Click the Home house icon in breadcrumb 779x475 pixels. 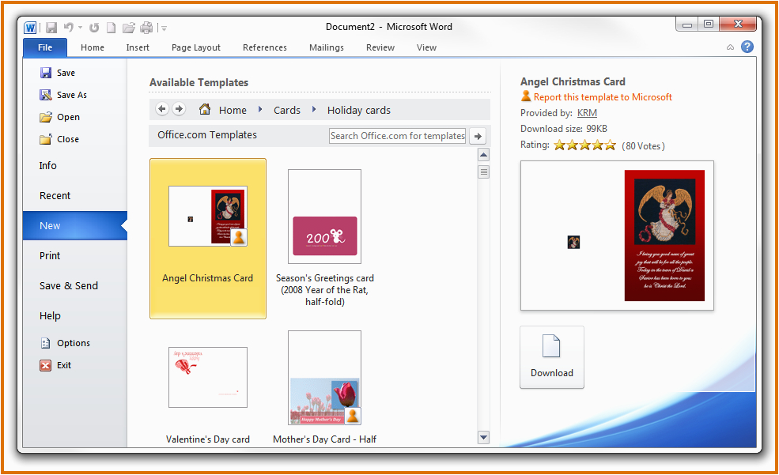click(x=205, y=110)
